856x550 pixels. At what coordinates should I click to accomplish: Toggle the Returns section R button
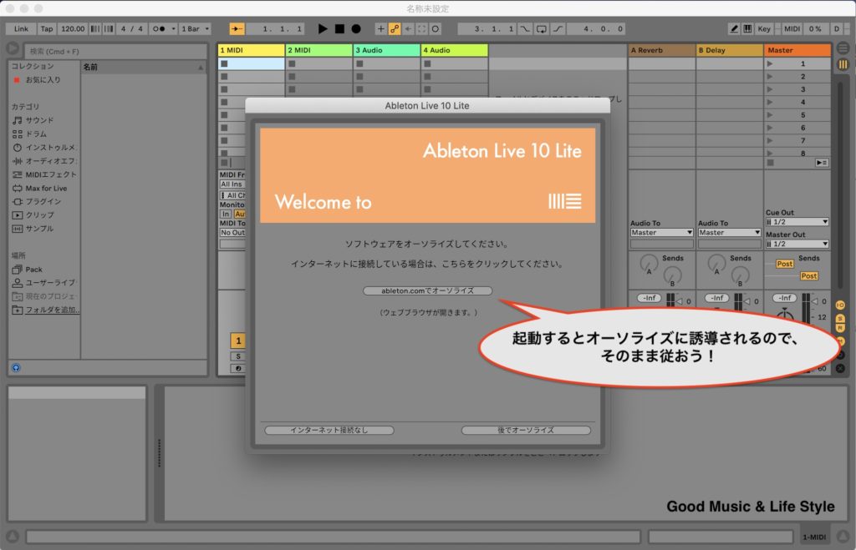[x=840, y=328]
